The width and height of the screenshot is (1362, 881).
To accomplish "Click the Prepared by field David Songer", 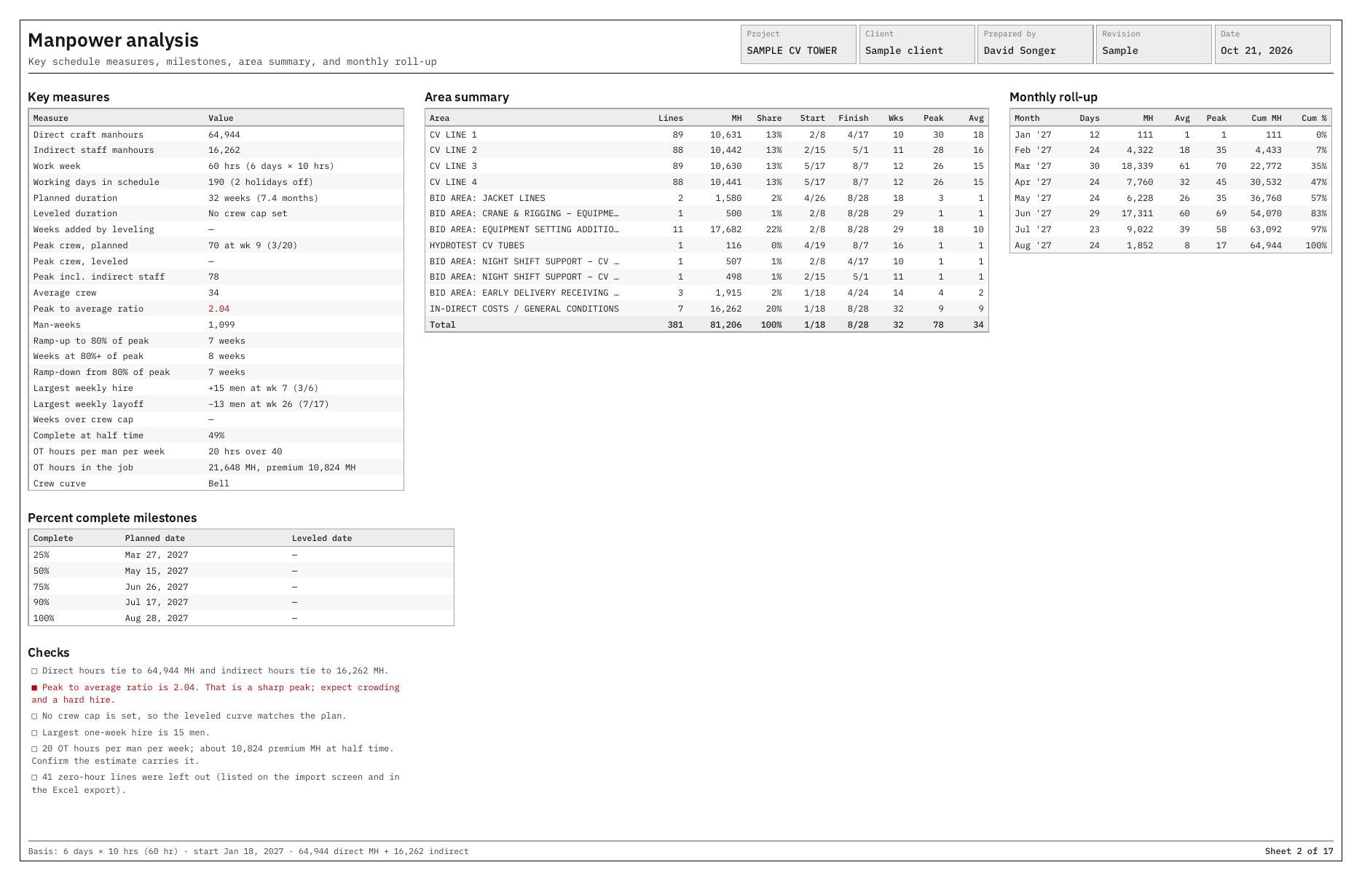I will click(x=1035, y=44).
